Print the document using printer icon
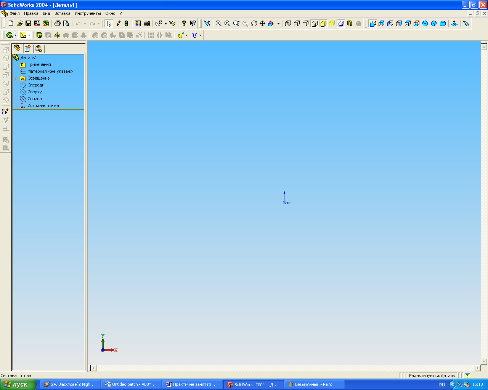 [58, 24]
